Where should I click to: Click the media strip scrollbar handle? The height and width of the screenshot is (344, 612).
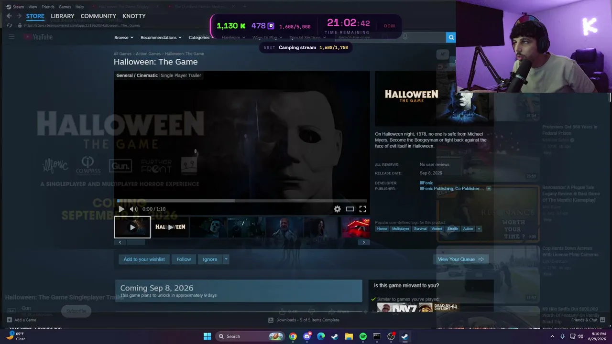(135, 242)
